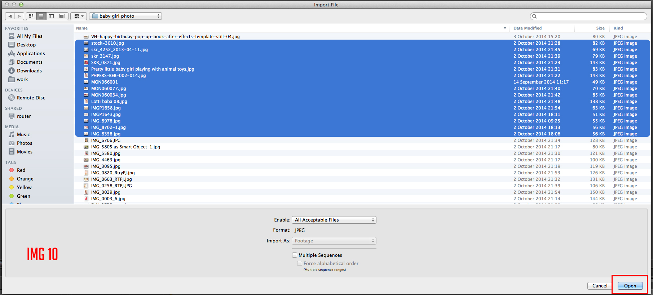Go forward with the forward arrow
Viewport: 653px width, 295px height.
19,16
